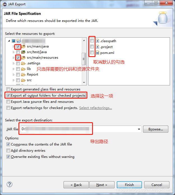
Task: Click the resource tree vertical scrollbar handle
Action: tap(84, 59)
